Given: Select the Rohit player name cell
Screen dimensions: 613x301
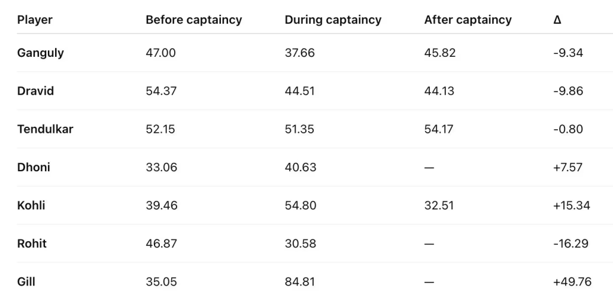Looking at the screenshot, I should 32,244.
